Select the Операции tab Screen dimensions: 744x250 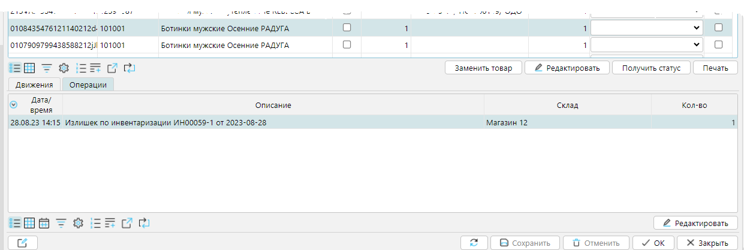tap(88, 85)
